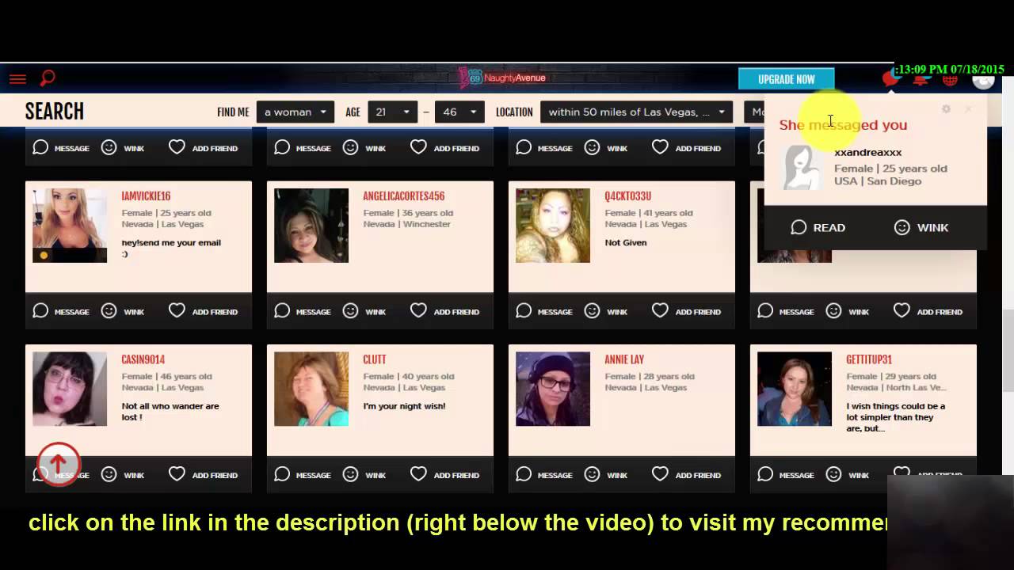Click CASIN9014 profile photo
The height and width of the screenshot is (570, 1014).
(x=70, y=389)
